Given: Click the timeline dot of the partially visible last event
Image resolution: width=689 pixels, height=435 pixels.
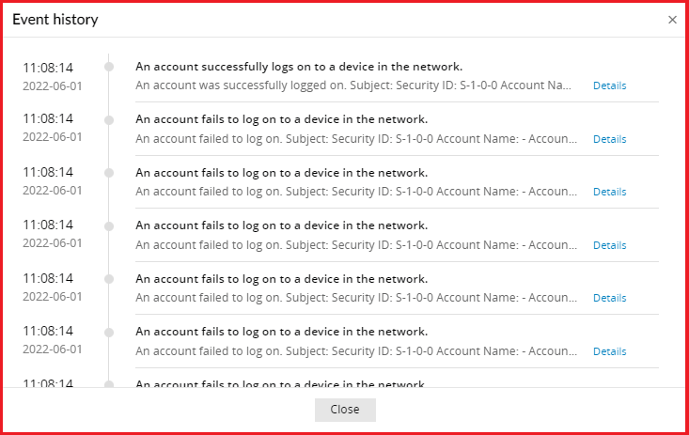Looking at the screenshot, I should point(110,384).
